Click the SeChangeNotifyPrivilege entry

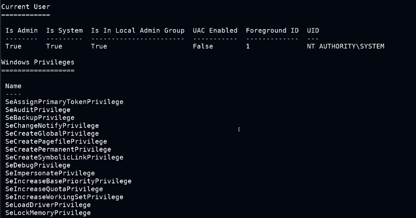tap(52, 125)
